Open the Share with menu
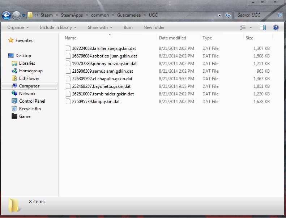The image size is (286, 218). click(x=100, y=27)
